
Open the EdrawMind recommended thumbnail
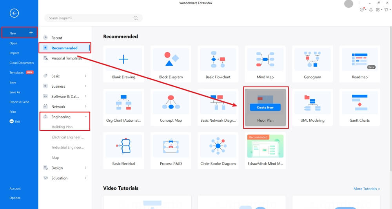[x=265, y=146]
